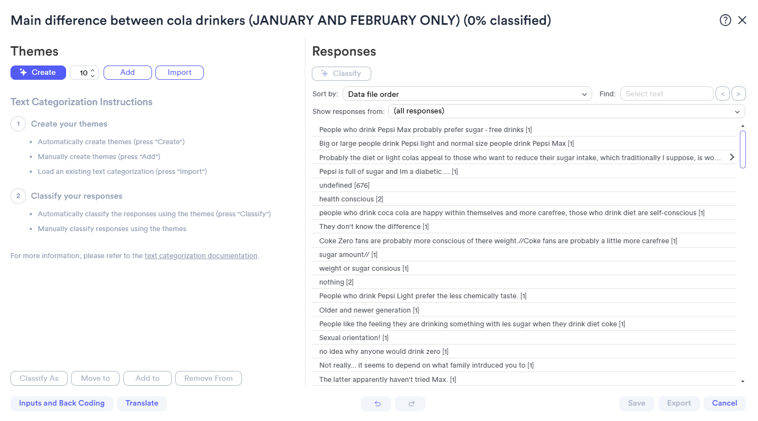
Task: Adjust the theme count stepper arrows
Action: (93, 73)
